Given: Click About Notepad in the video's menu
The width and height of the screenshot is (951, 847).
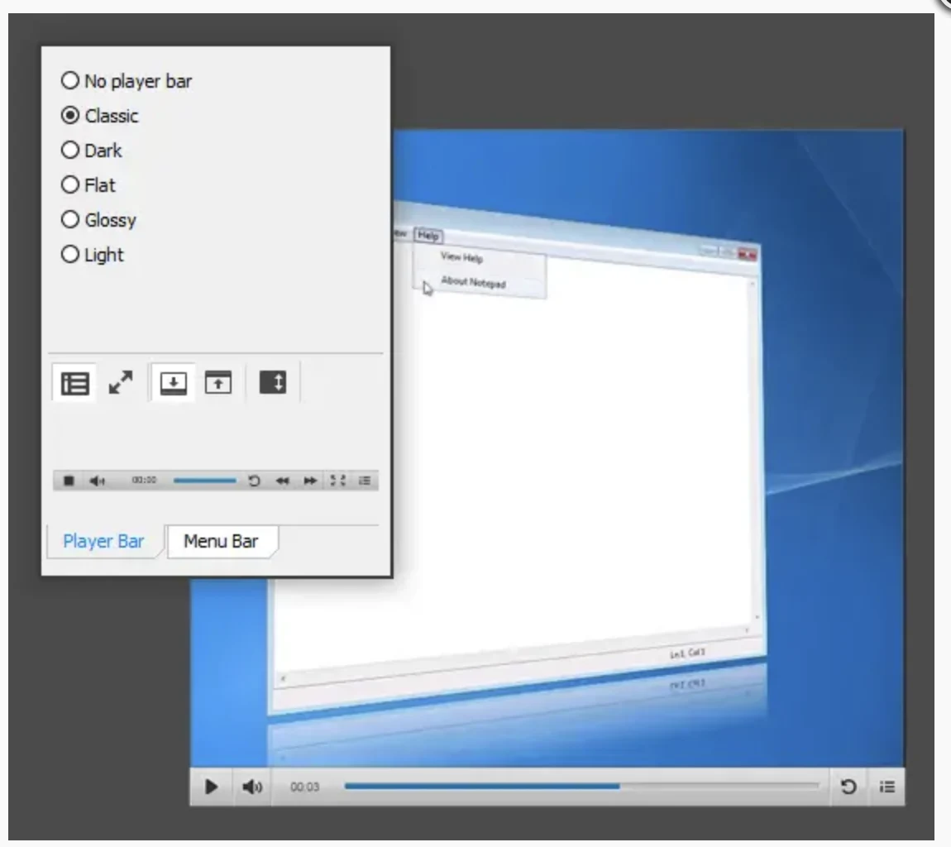Looking at the screenshot, I should 473,282.
